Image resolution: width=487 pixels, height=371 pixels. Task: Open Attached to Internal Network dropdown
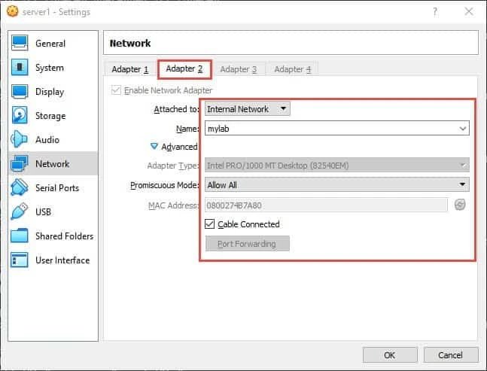click(247, 109)
